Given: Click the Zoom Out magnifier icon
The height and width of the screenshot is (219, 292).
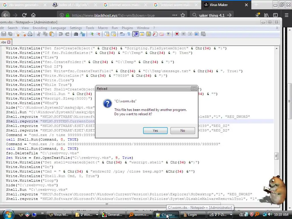Looking at the screenshot, I should 98,34.
